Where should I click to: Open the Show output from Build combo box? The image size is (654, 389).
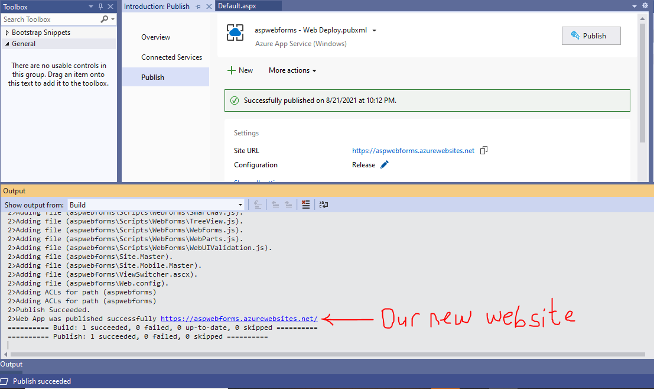tap(156, 205)
